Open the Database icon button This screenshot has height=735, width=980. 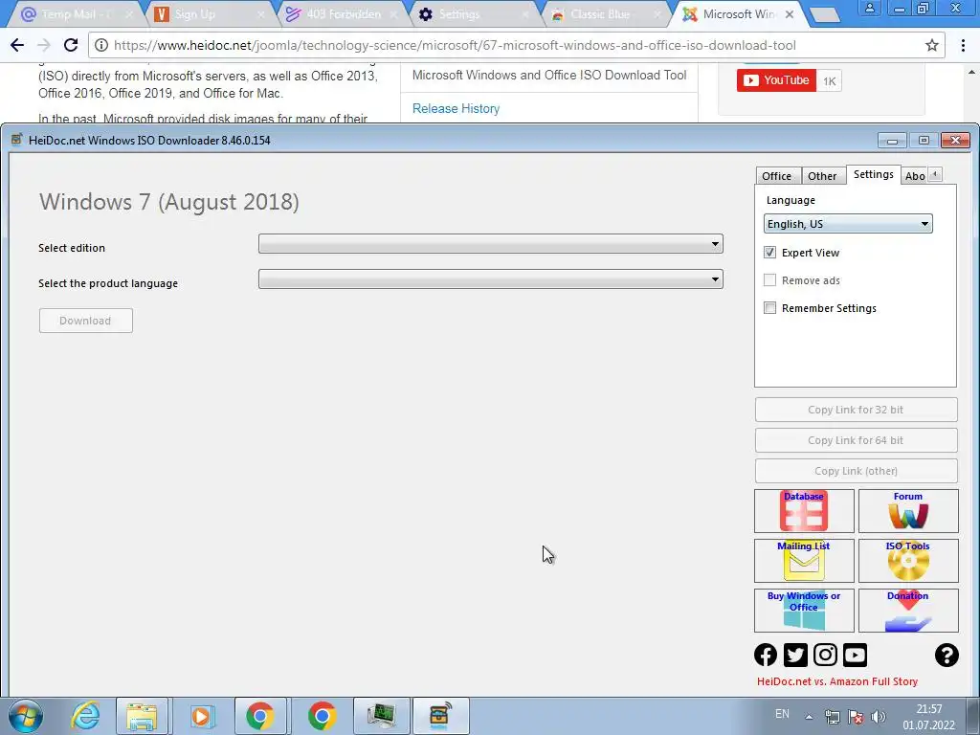(x=804, y=511)
